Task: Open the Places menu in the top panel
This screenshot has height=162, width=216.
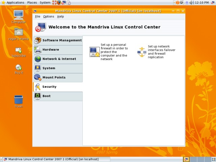Action: pos(32,3)
